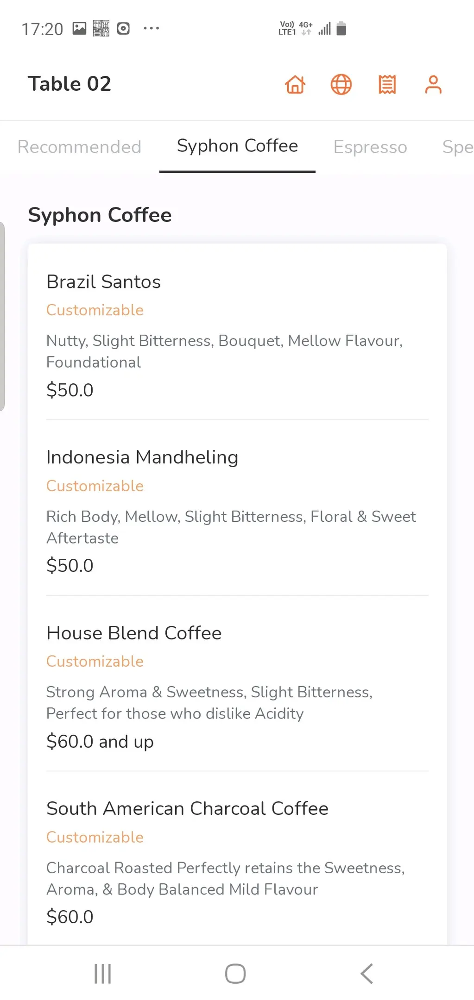View order receipt icon
474x1000 pixels.
tap(387, 85)
